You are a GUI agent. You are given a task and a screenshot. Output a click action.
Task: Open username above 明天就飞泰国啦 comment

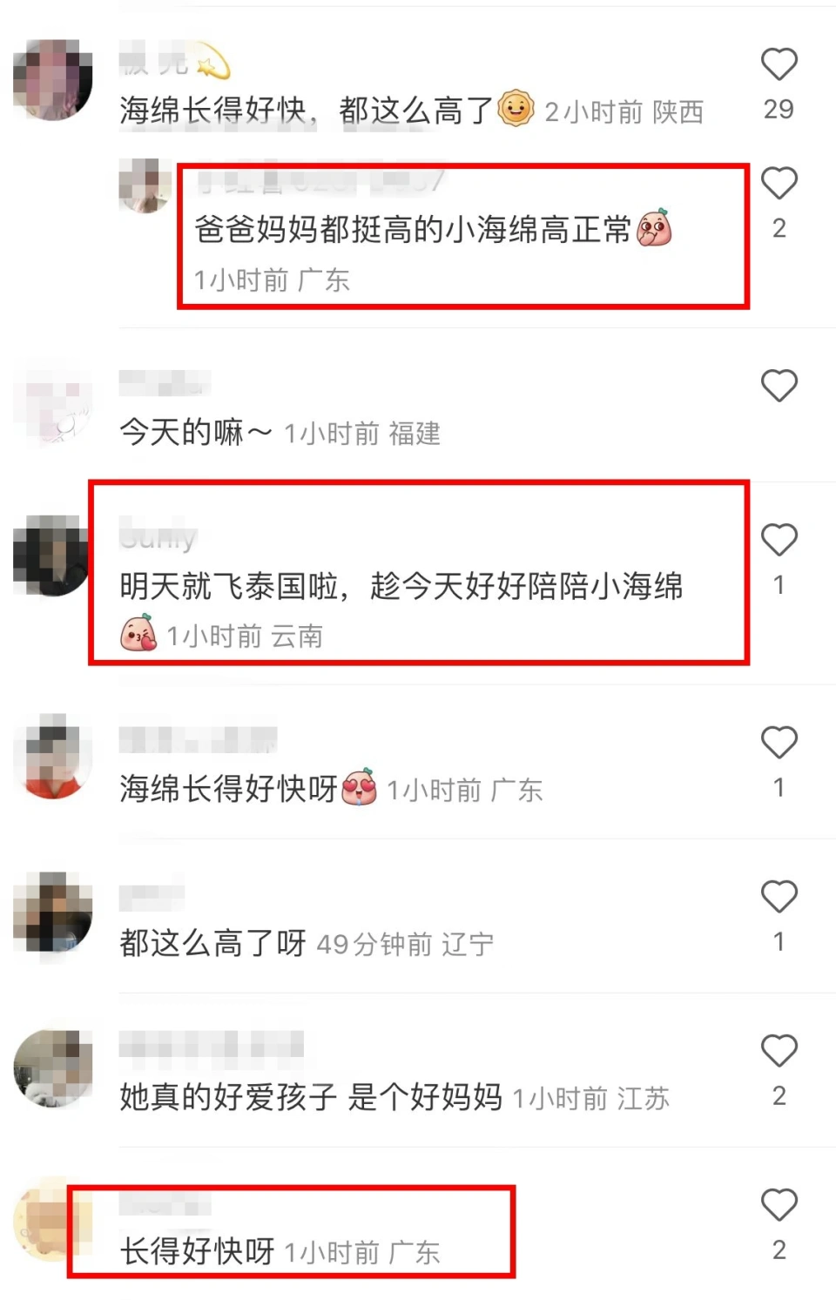[158, 537]
